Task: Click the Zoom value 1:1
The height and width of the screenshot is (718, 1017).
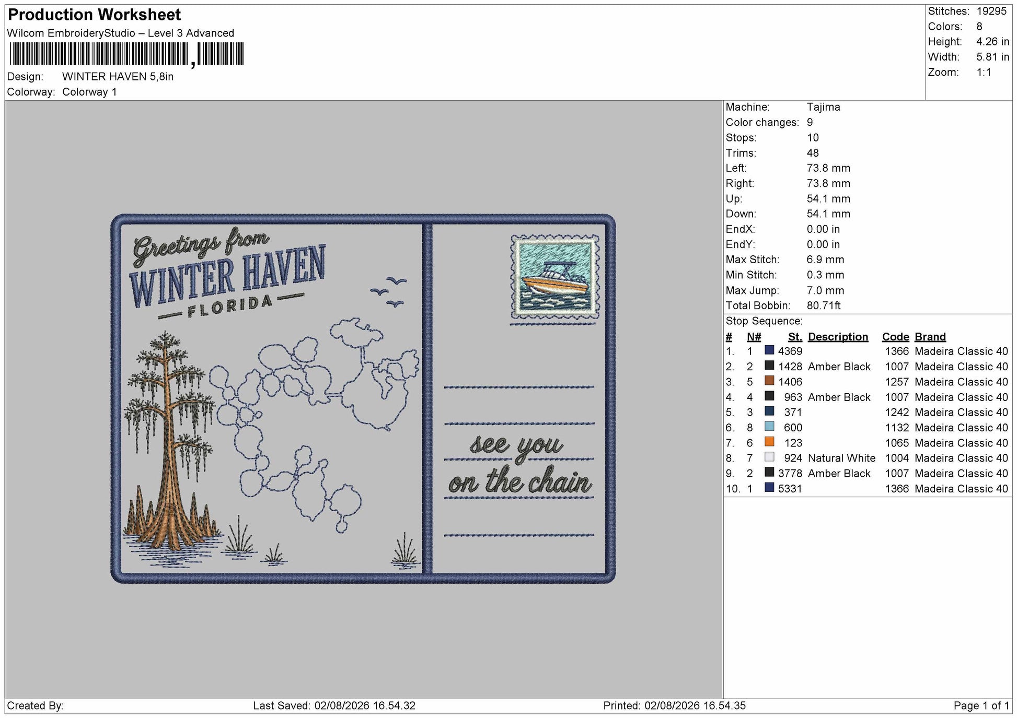Action: point(984,72)
